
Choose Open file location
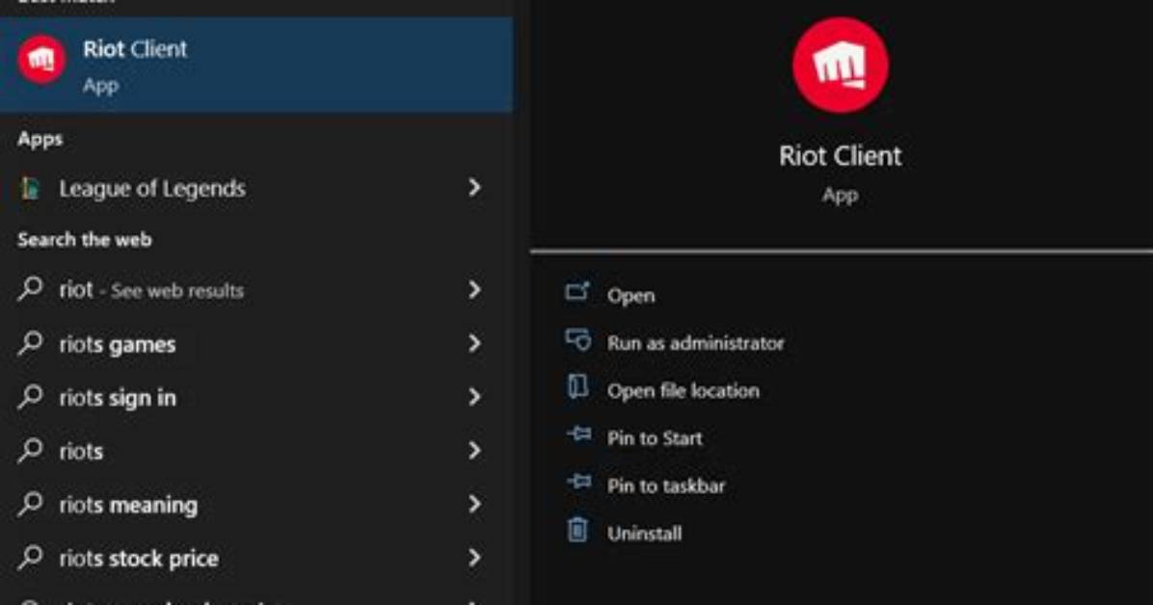coord(684,391)
